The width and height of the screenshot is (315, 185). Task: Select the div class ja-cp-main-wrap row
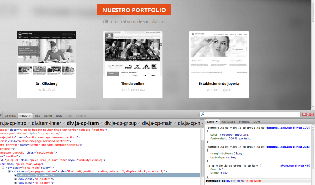22,164
